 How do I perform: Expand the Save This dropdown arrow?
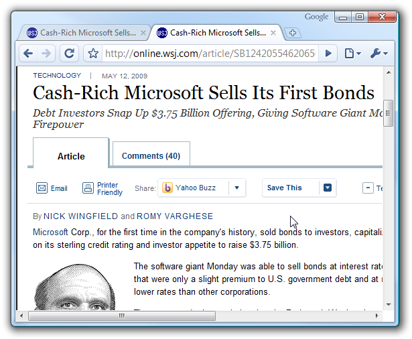coord(328,188)
